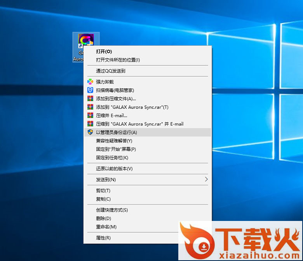
Task: Select 固定到任务栏(K) entry
Action: click(112, 158)
